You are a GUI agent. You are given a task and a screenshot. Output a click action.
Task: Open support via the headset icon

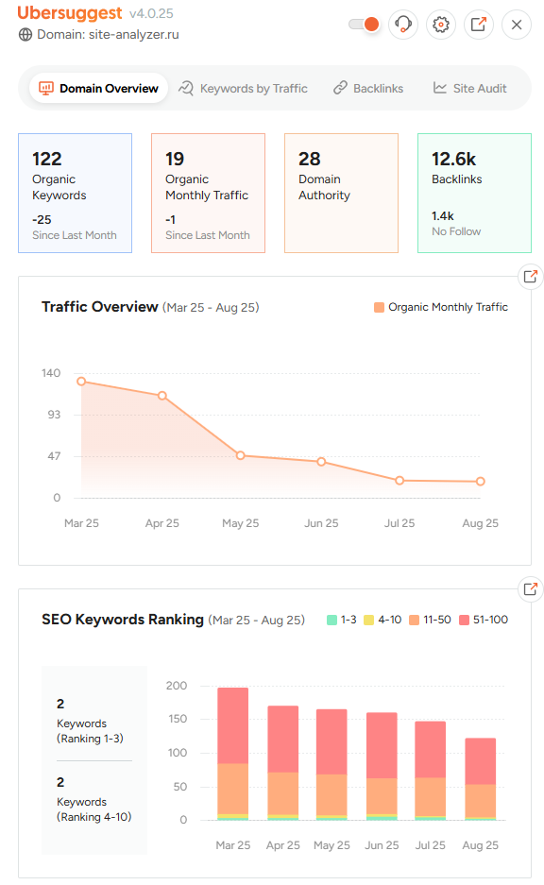click(403, 25)
